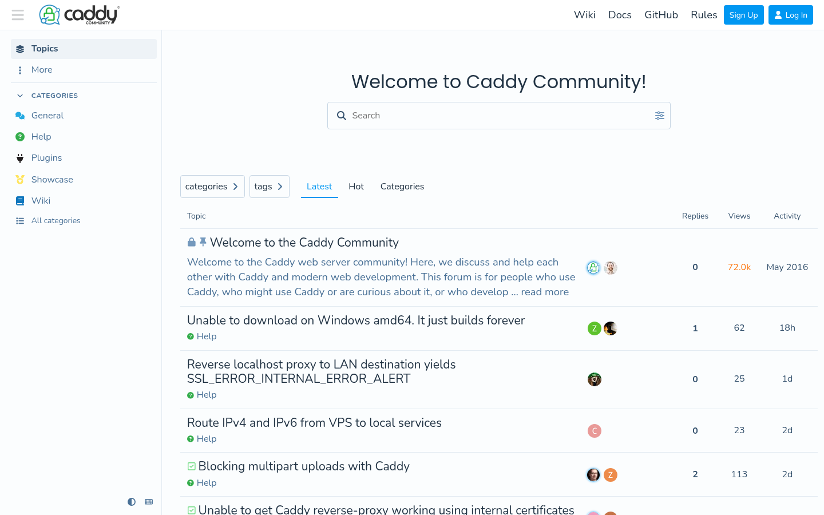Click the Caddy logo avatar on Welcome topic
824x515 pixels.
[593, 268]
